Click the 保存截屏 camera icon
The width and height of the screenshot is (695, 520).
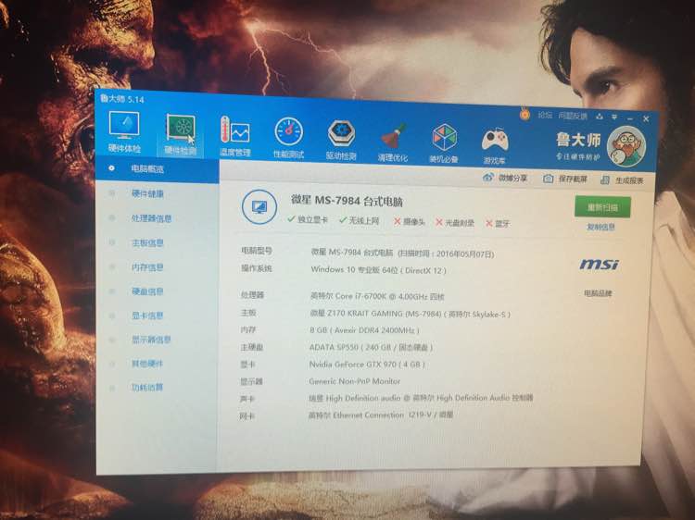(549, 179)
